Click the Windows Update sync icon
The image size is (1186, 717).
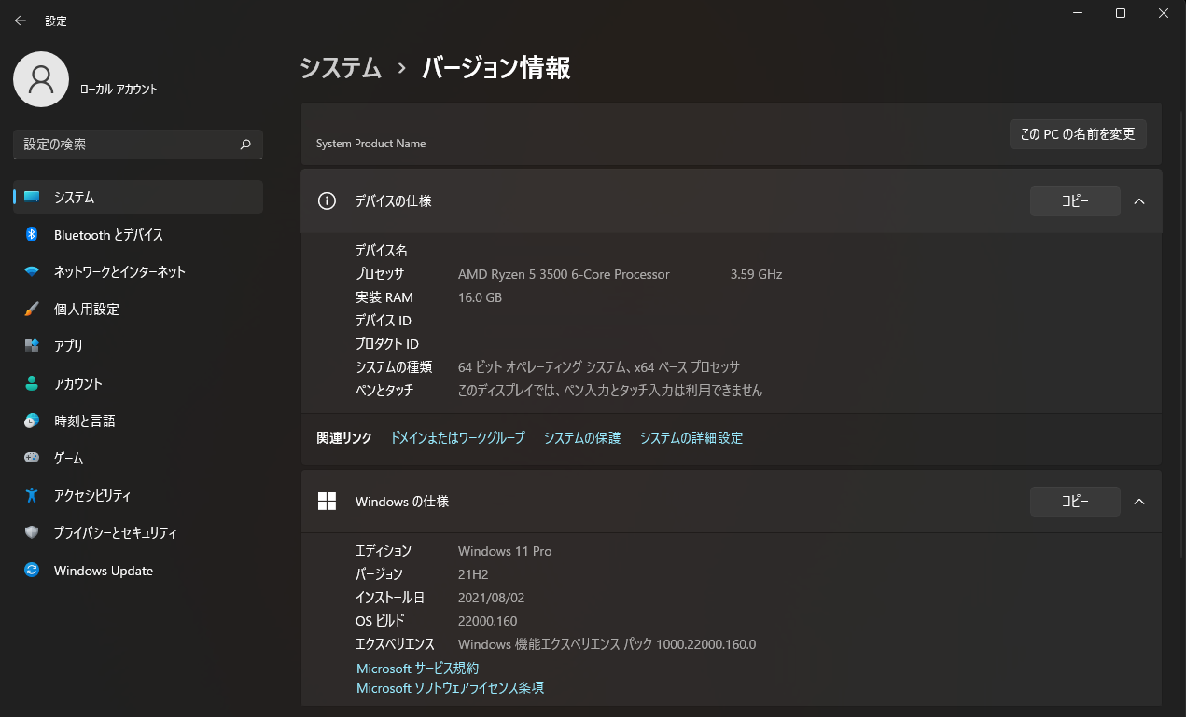tap(32, 570)
